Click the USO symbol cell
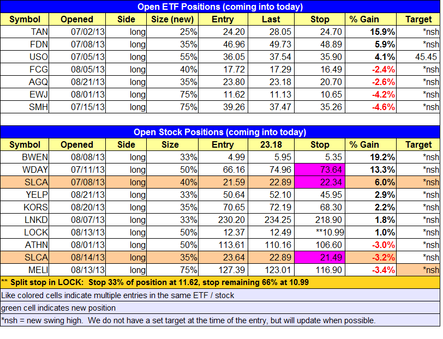 pyautogui.click(x=25, y=57)
